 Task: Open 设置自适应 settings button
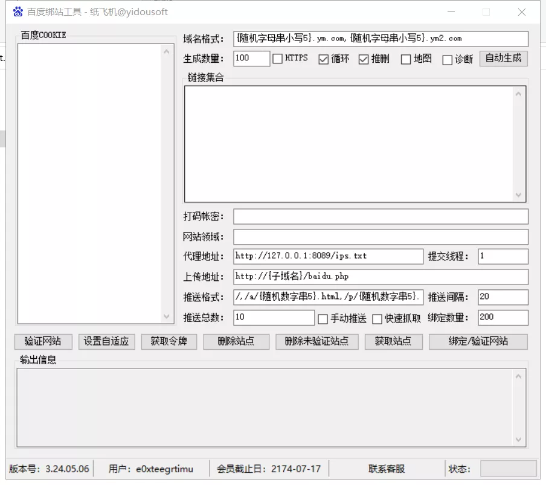tap(106, 341)
